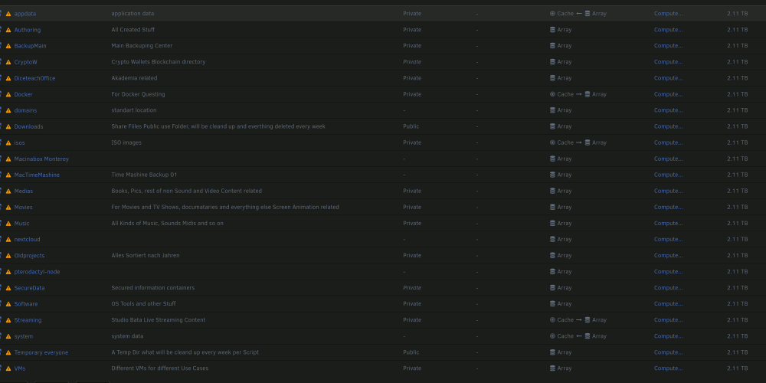Open the Medias share
Screen dimensions: 766x383
pos(24,191)
